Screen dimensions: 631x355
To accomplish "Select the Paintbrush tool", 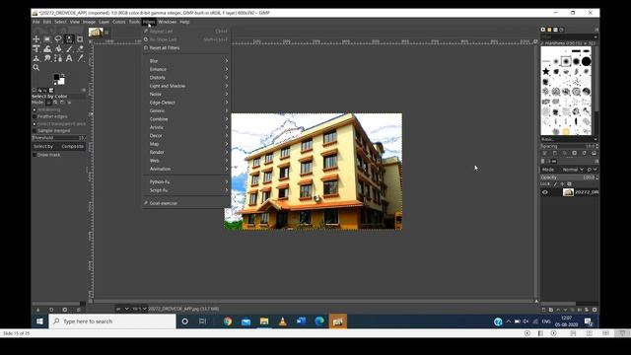I will click(69, 48).
